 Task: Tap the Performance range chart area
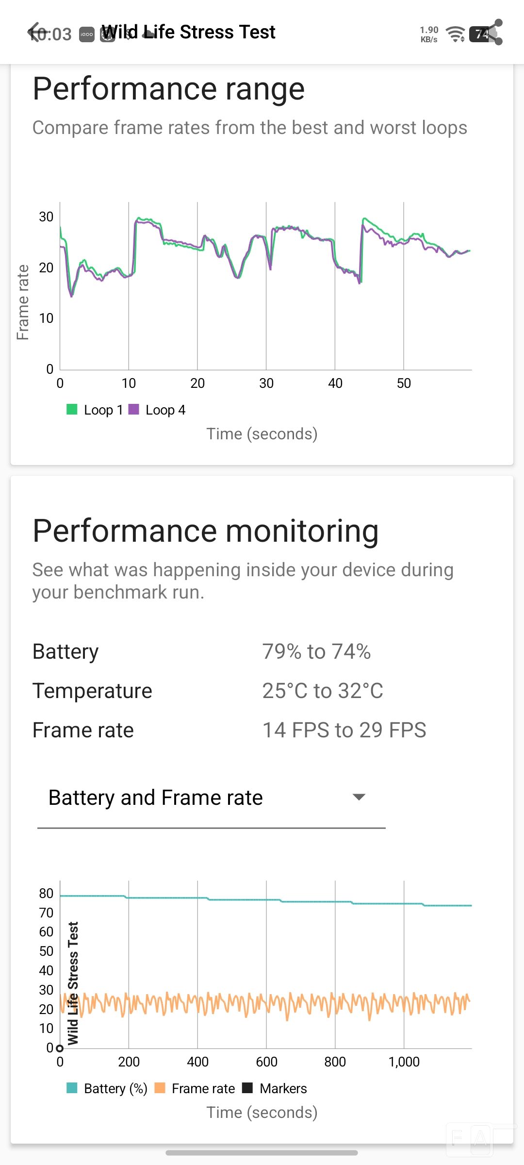tap(265, 286)
